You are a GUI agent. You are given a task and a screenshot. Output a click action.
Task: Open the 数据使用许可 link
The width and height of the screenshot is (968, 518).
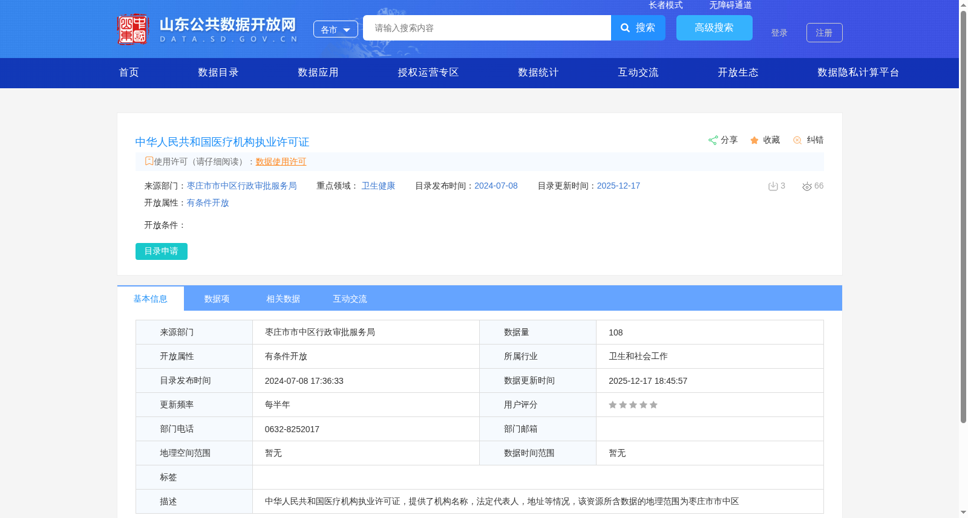click(281, 161)
